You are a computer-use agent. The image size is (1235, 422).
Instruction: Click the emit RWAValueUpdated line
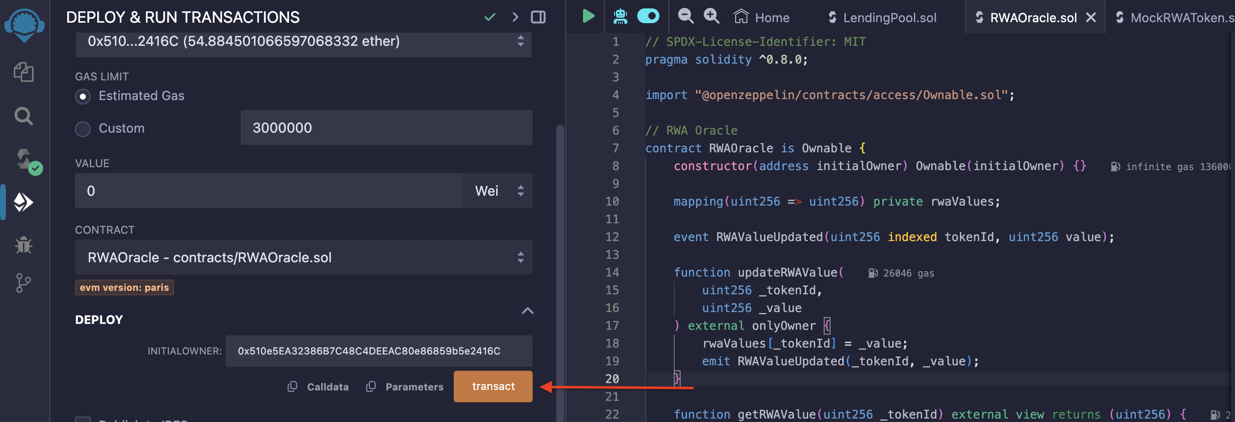(x=840, y=361)
